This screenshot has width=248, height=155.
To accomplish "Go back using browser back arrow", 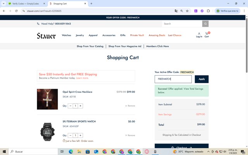I will coord(4,11).
